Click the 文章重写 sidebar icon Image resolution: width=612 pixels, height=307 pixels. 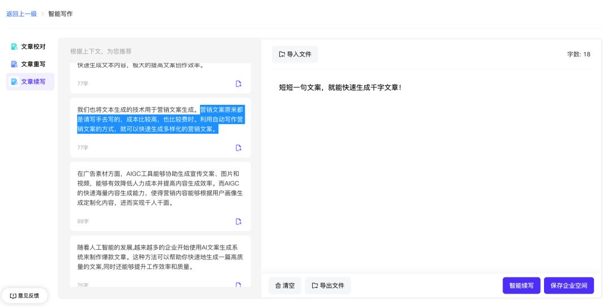(x=14, y=64)
